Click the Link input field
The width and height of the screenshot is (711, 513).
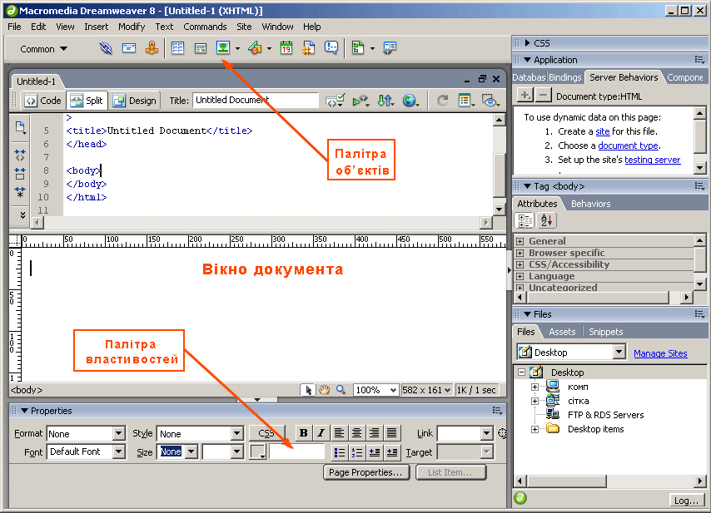pyautogui.click(x=460, y=433)
